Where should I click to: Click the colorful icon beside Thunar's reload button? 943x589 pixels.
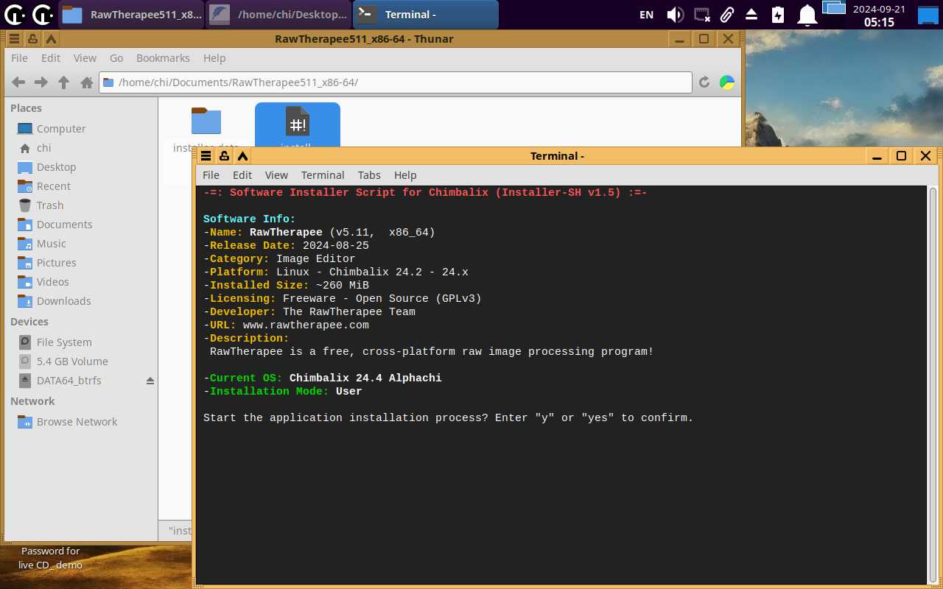click(x=727, y=82)
